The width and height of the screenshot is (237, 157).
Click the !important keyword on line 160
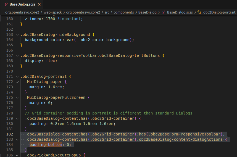click(x=69, y=19)
